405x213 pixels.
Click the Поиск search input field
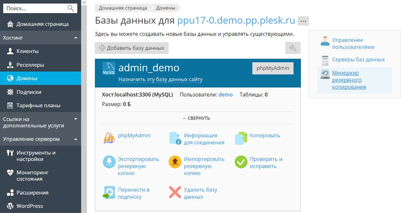tap(35, 8)
